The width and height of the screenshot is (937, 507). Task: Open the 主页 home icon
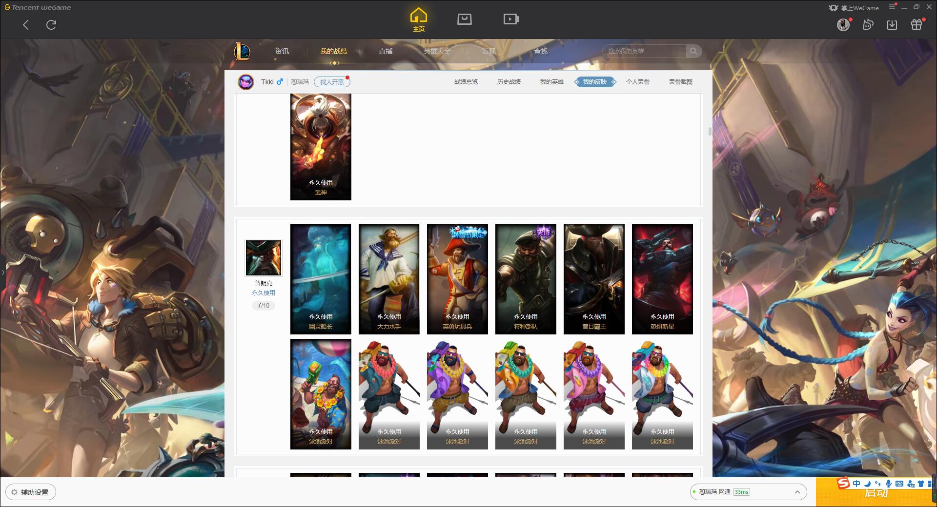pos(419,20)
